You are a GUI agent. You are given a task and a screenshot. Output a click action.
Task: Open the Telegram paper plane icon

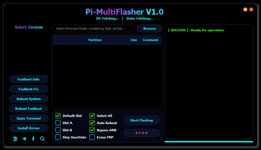coord(24,139)
